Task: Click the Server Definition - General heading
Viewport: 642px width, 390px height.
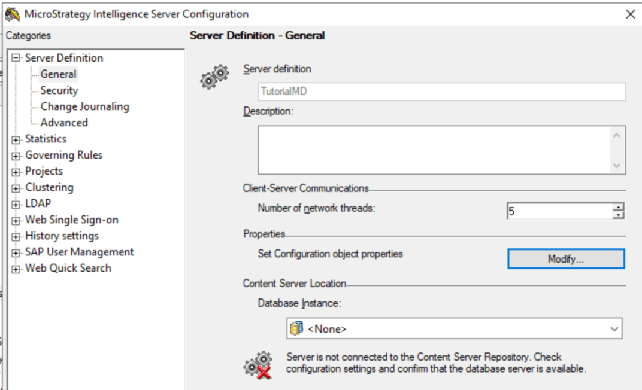Action: tap(257, 35)
